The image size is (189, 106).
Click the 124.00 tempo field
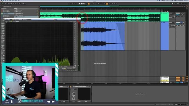point(9,4)
